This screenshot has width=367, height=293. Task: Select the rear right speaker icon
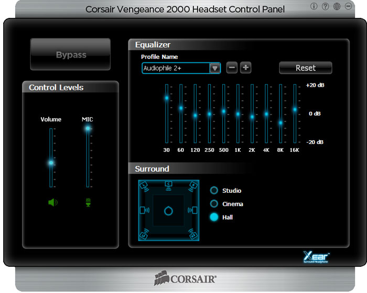193,234
